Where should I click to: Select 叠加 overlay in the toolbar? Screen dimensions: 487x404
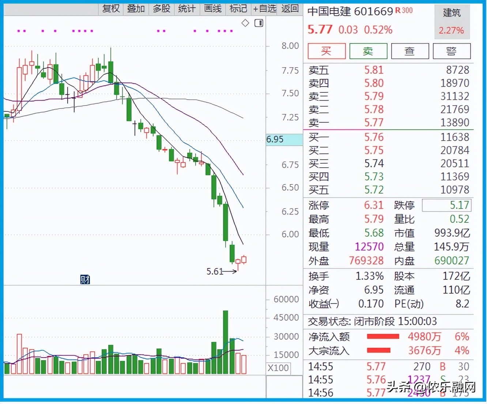click(x=136, y=9)
